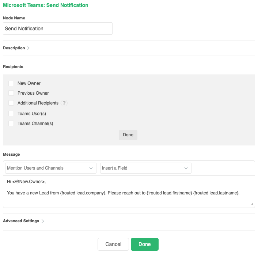Open the Mention Users and Channels dropdown

coord(51,168)
